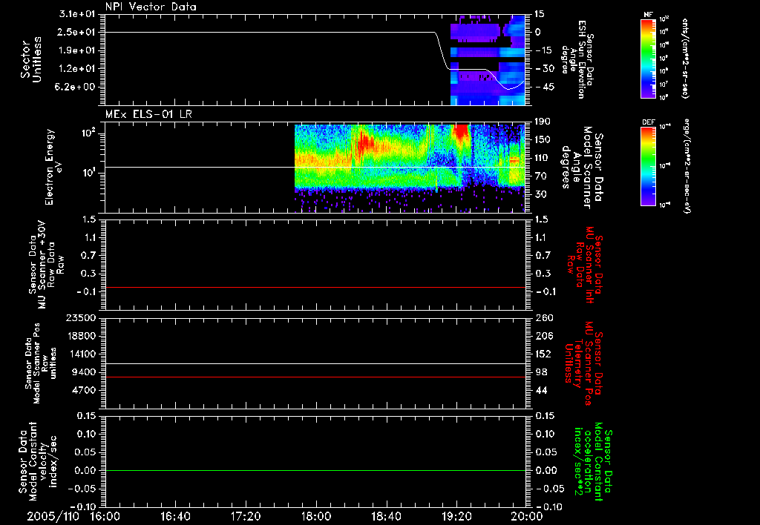Click the -30 sun elevation axis value

544,69
